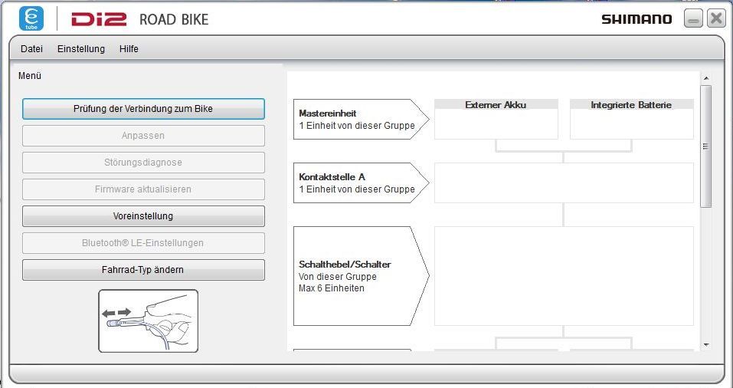Screen dimensions: 733x388
Task: Click the cable connection illustration thumbnail
Action: 148,321
